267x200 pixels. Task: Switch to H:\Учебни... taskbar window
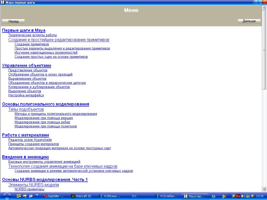(x=167, y=196)
